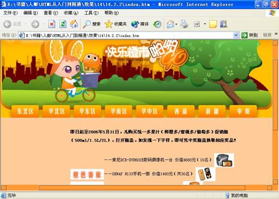Expand the Forward history dropdown arrow
The width and height of the screenshot is (279, 199).
point(43,24)
